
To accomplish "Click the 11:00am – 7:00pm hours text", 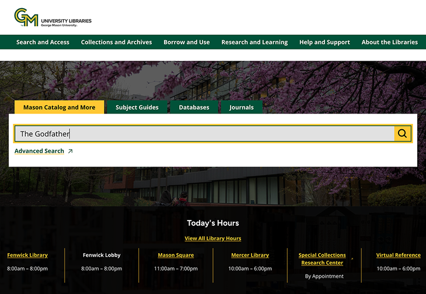I will pyautogui.click(x=176, y=268).
